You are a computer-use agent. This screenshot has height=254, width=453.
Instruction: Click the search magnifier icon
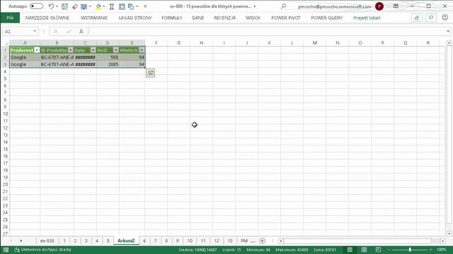[x=283, y=6]
